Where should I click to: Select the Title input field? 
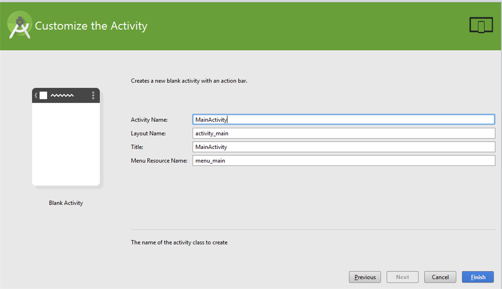(x=343, y=147)
